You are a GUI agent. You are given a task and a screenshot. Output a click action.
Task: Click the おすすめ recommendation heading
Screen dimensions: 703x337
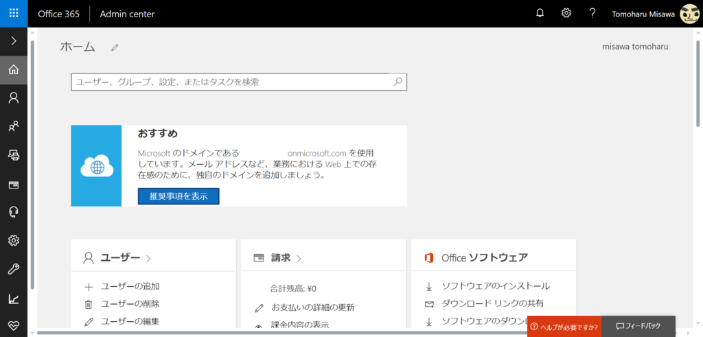tap(157, 134)
